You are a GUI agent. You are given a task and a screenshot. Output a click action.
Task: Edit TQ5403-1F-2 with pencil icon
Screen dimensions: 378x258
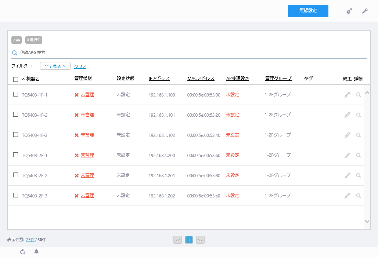tap(348, 115)
